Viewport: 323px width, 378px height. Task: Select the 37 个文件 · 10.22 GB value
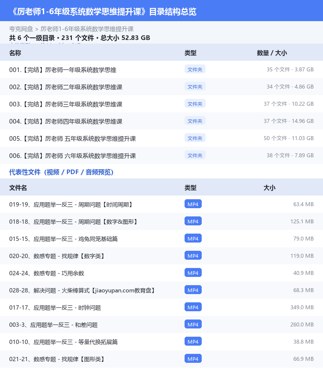coord(289,104)
